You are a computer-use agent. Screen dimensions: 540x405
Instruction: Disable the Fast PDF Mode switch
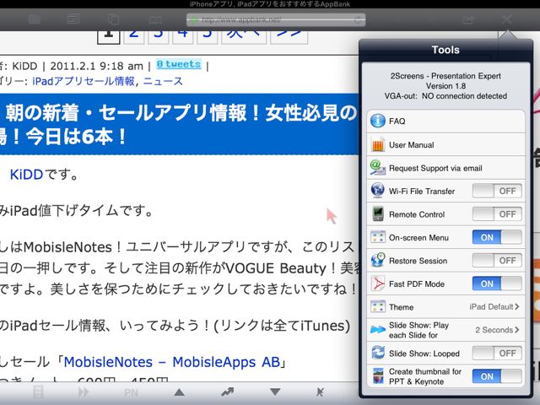[497, 283]
